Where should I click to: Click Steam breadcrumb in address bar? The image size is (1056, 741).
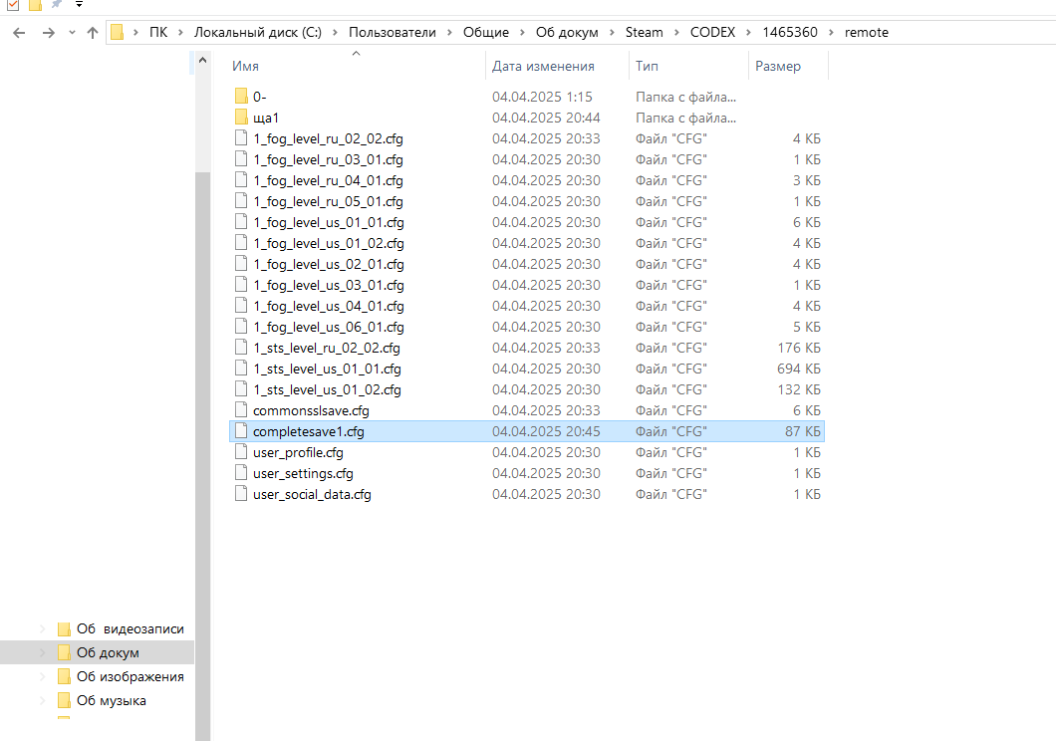pyautogui.click(x=644, y=32)
